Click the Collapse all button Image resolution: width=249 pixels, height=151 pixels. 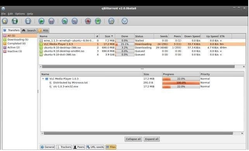tap(133, 139)
